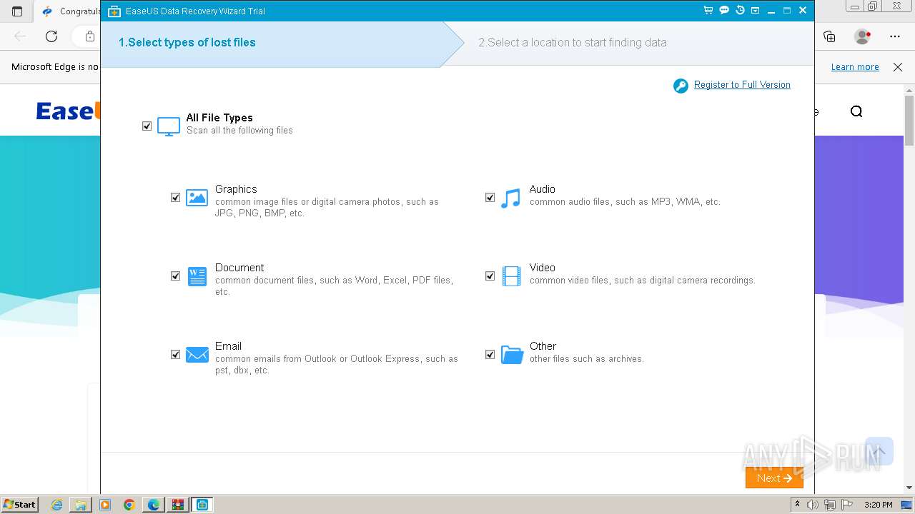The height and width of the screenshot is (514, 915).
Task: Open the shopping cart purchase icon
Action: tap(708, 11)
